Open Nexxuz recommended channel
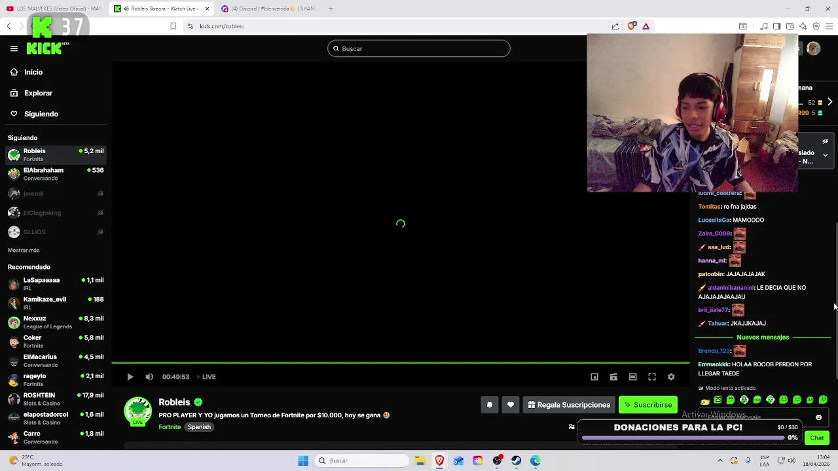Image resolution: width=838 pixels, height=471 pixels. [56, 323]
